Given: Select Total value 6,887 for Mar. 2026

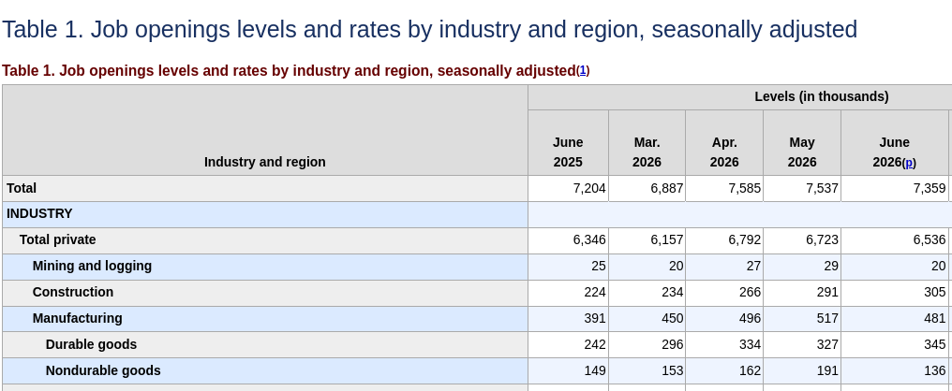Looking at the screenshot, I should [667, 189].
